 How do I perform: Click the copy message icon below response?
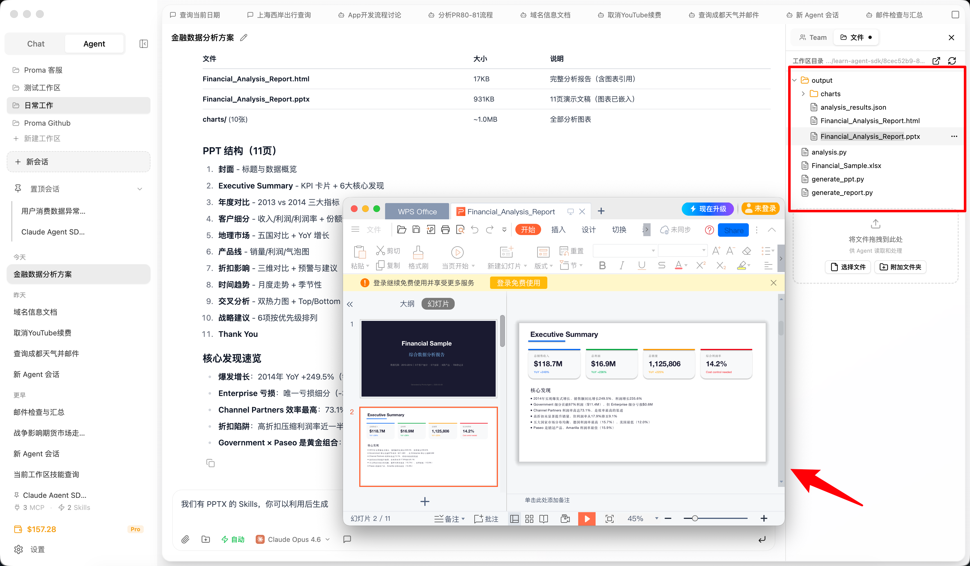coord(211,463)
